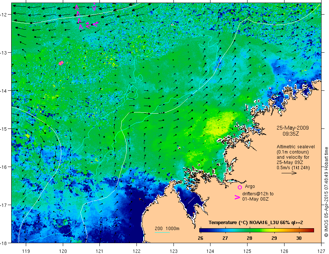
Task: Click the "01-May 00Z" legend text
Action: [x=255, y=199]
